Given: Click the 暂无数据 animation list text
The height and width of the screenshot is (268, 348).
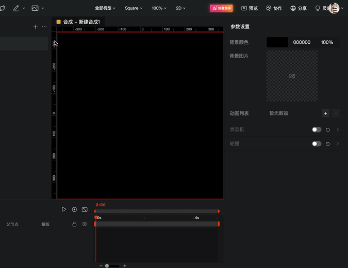Looking at the screenshot, I should [279, 113].
